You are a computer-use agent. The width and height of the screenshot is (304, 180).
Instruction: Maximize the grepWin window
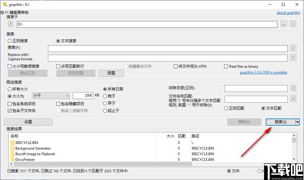tap(283, 4)
